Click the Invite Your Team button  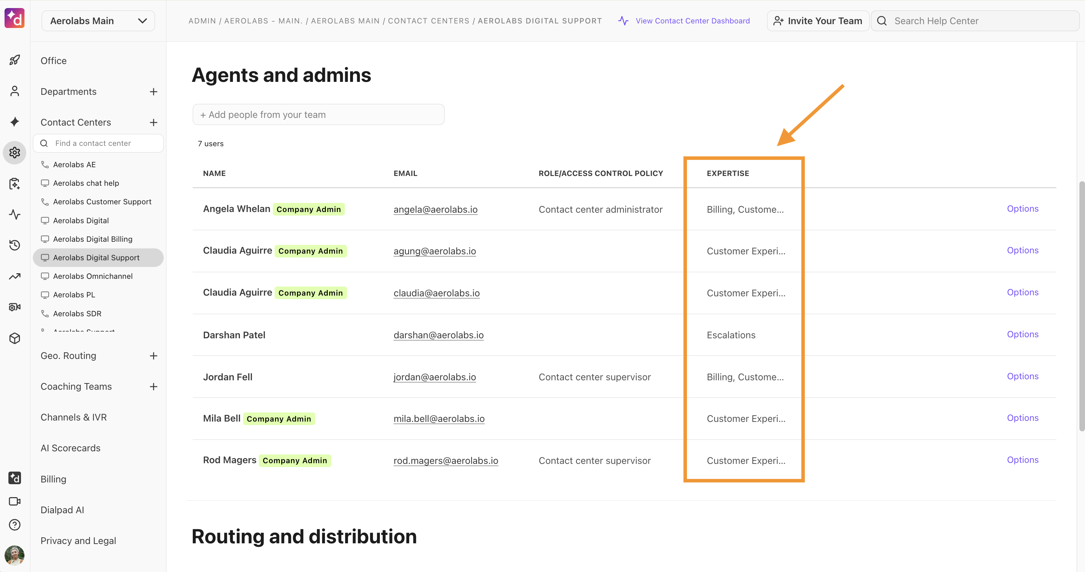[x=818, y=21]
